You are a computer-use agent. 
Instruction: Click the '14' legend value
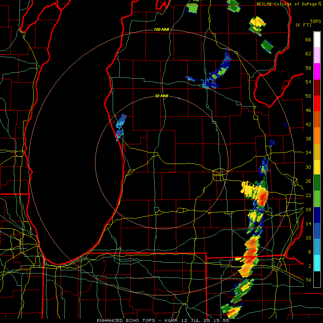(x=308, y=224)
